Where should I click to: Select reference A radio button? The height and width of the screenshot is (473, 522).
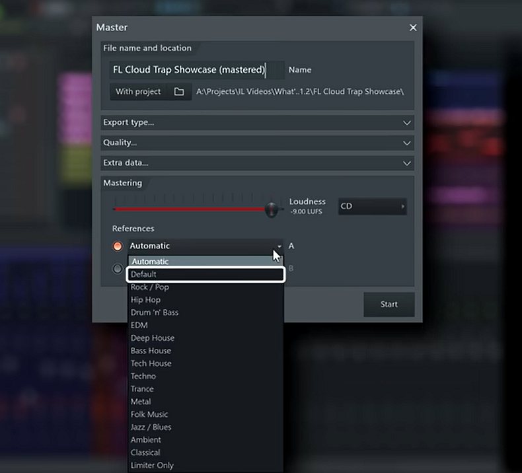pyautogui.click(x=117, y=246)
